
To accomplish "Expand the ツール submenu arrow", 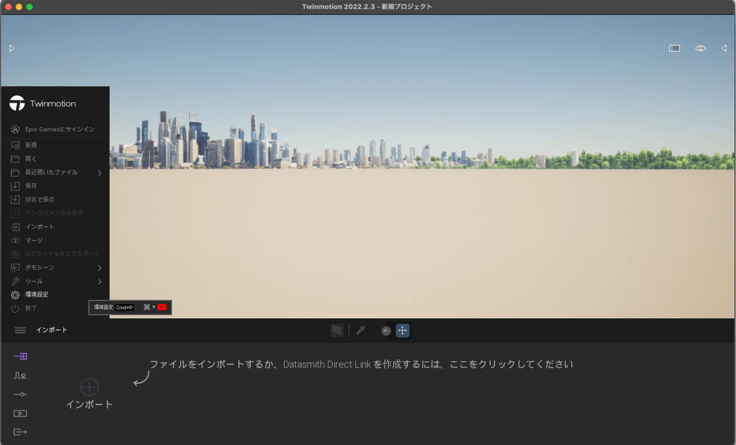I will coord(100,281).
